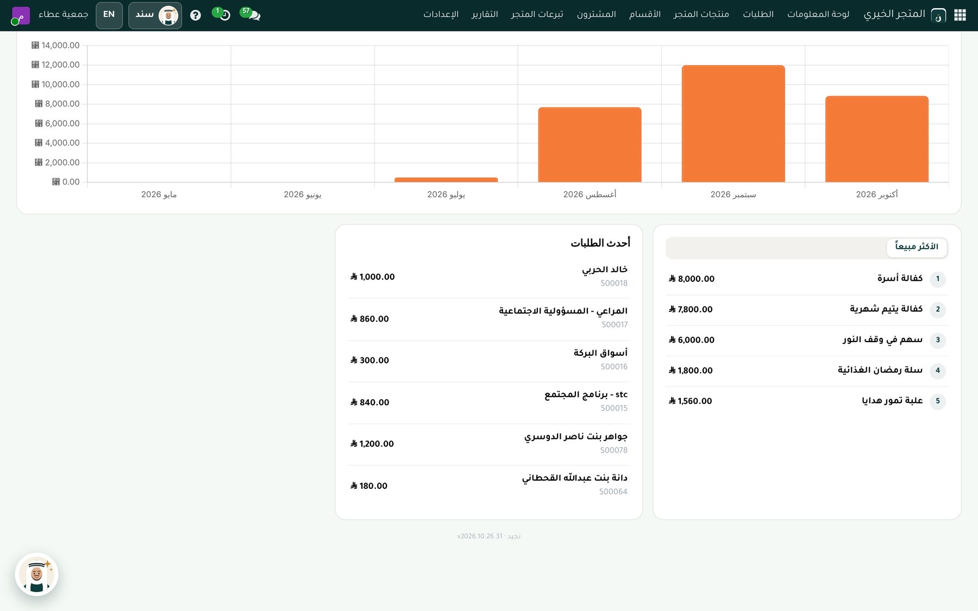
Task: Click the أغسطس 2026 chart bar
Action: pos(590,144)
